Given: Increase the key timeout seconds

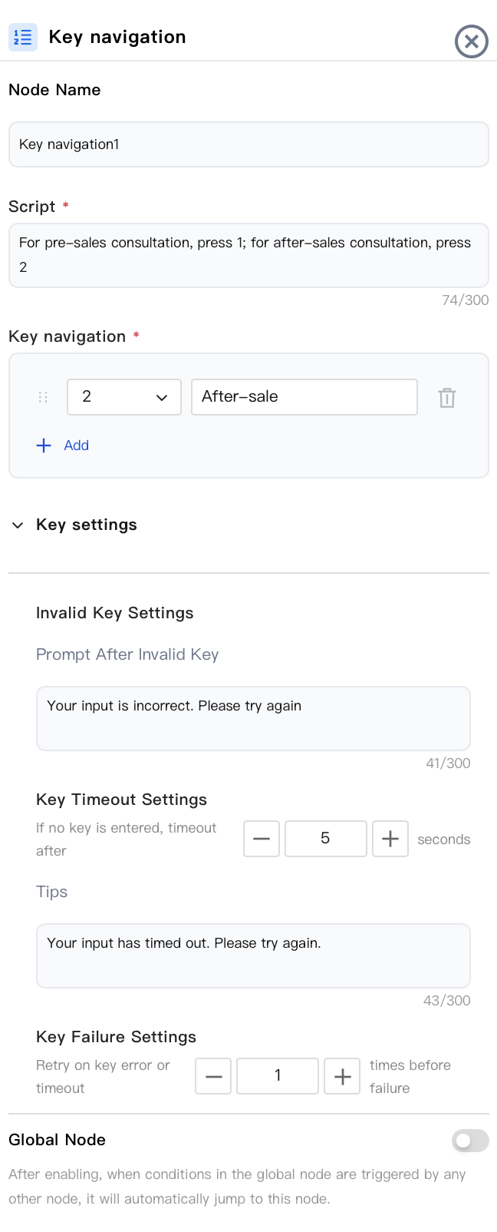Looking at the screenshot, I should pyautogui.click(x=390, y=839).
